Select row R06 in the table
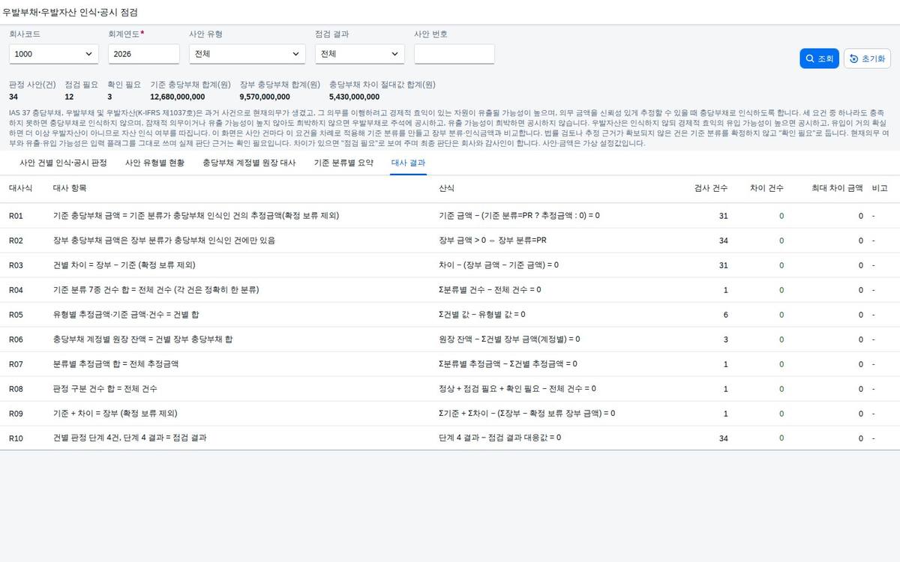Screen dimensions: 900x562 click(450, 339)
